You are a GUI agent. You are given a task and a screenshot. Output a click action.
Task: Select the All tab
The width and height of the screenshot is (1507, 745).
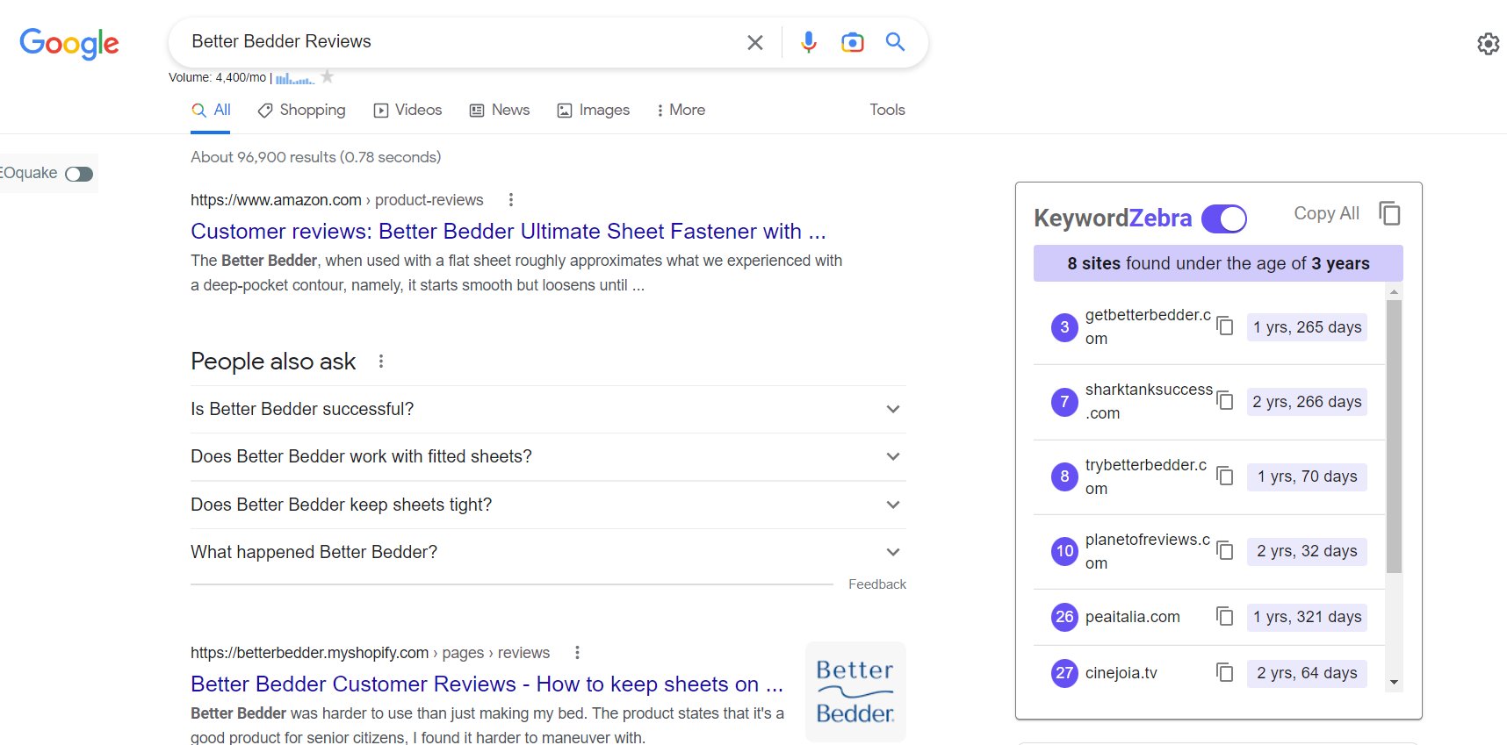pos(211,110)
